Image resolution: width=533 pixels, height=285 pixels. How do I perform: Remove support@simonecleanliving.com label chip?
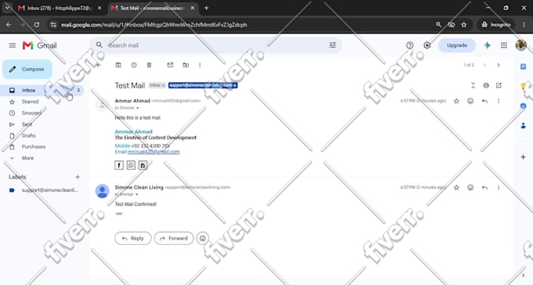[235, 85]
